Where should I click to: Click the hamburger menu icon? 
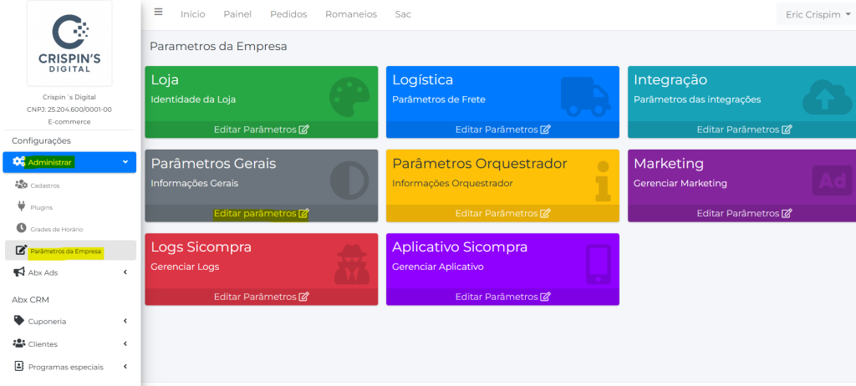coord(159,13)
